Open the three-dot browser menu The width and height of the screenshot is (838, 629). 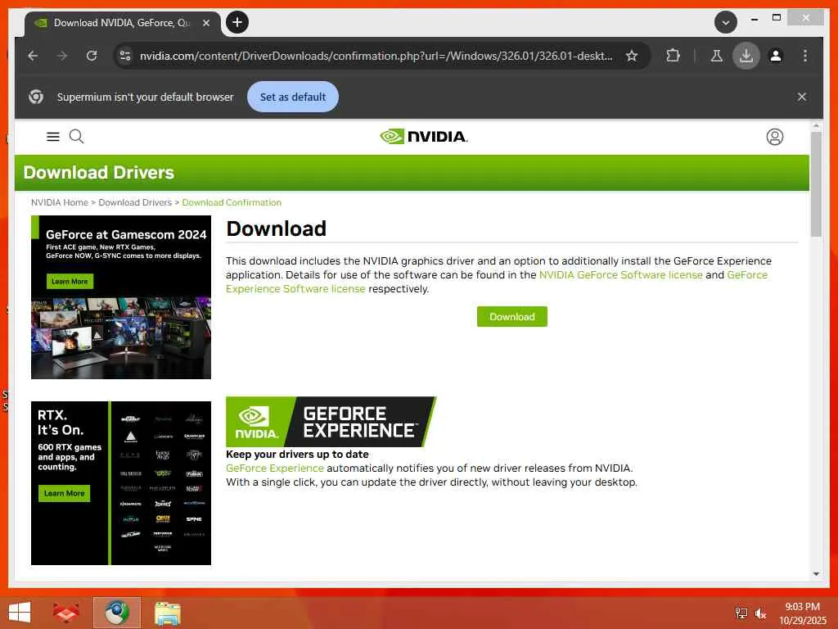(x=805, y=56)
